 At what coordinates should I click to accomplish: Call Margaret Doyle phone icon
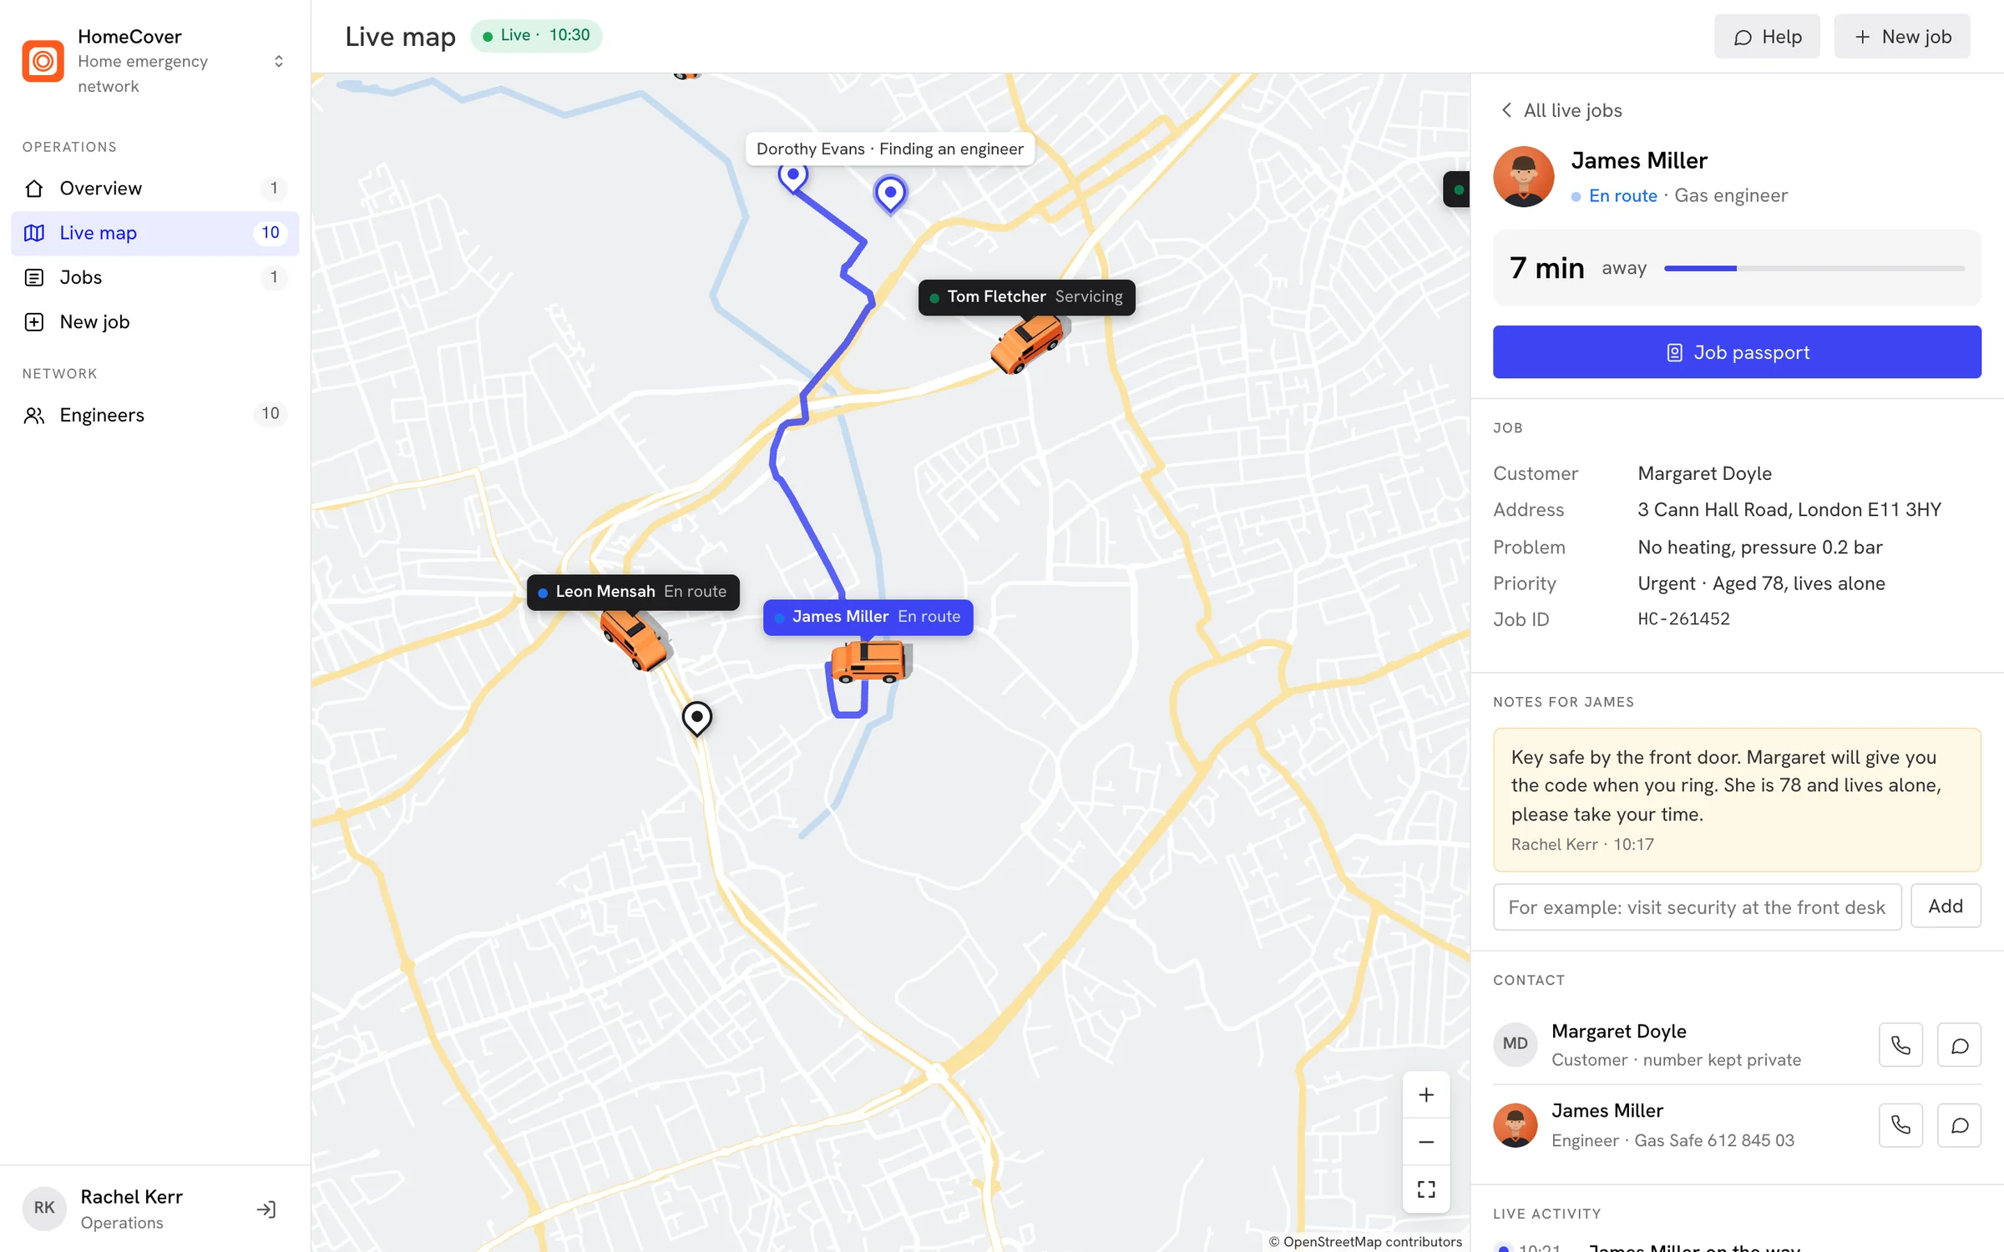(1900, 1045)
